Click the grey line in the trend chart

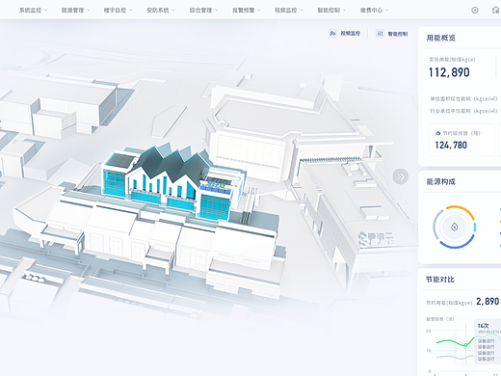pyautogui.click(x=456, y=357)
